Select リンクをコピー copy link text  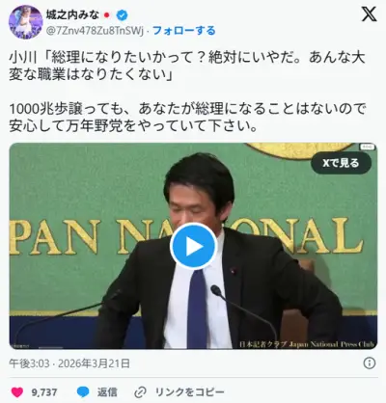(189, 392)
